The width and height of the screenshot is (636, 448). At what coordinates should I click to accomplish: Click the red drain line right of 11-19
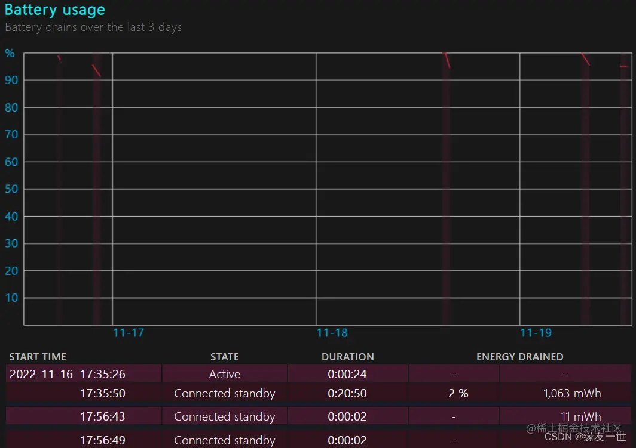[x=586, y=59]
